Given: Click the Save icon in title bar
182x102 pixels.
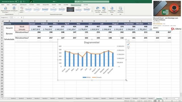Looking at the screenshot, I should click(21, 2).
